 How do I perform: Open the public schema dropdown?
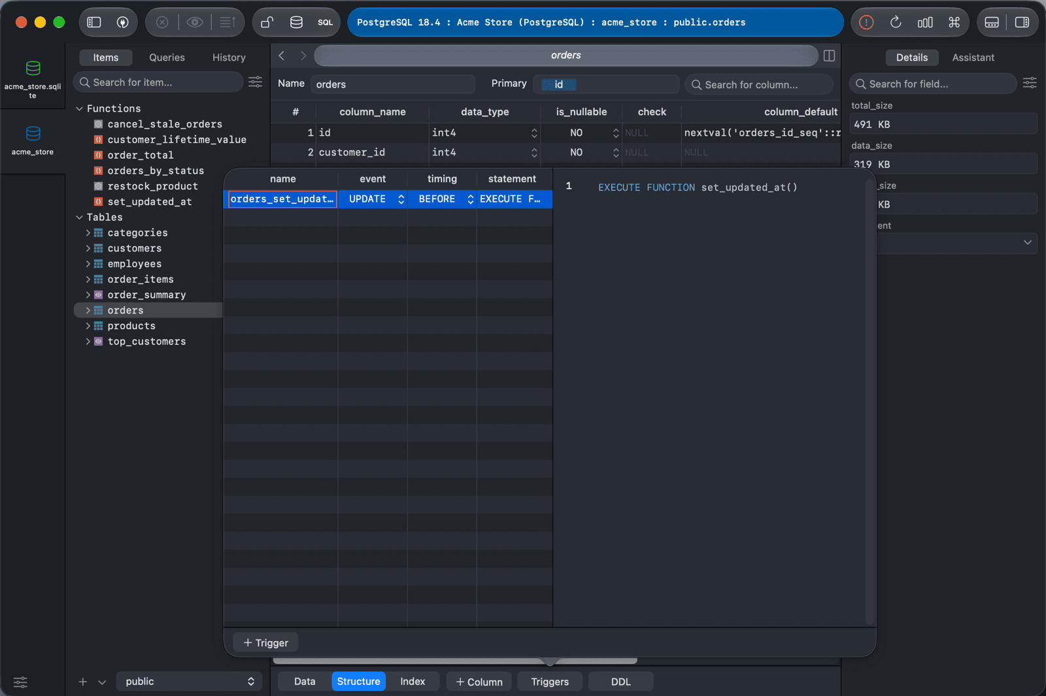190,681
